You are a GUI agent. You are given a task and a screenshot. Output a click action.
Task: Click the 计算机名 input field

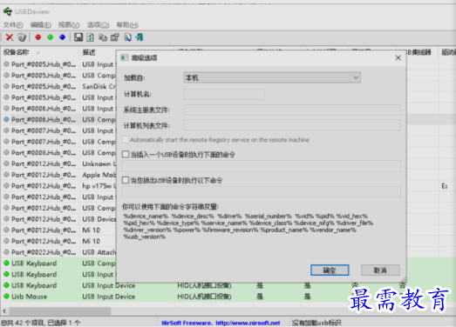tap(224, 94)
